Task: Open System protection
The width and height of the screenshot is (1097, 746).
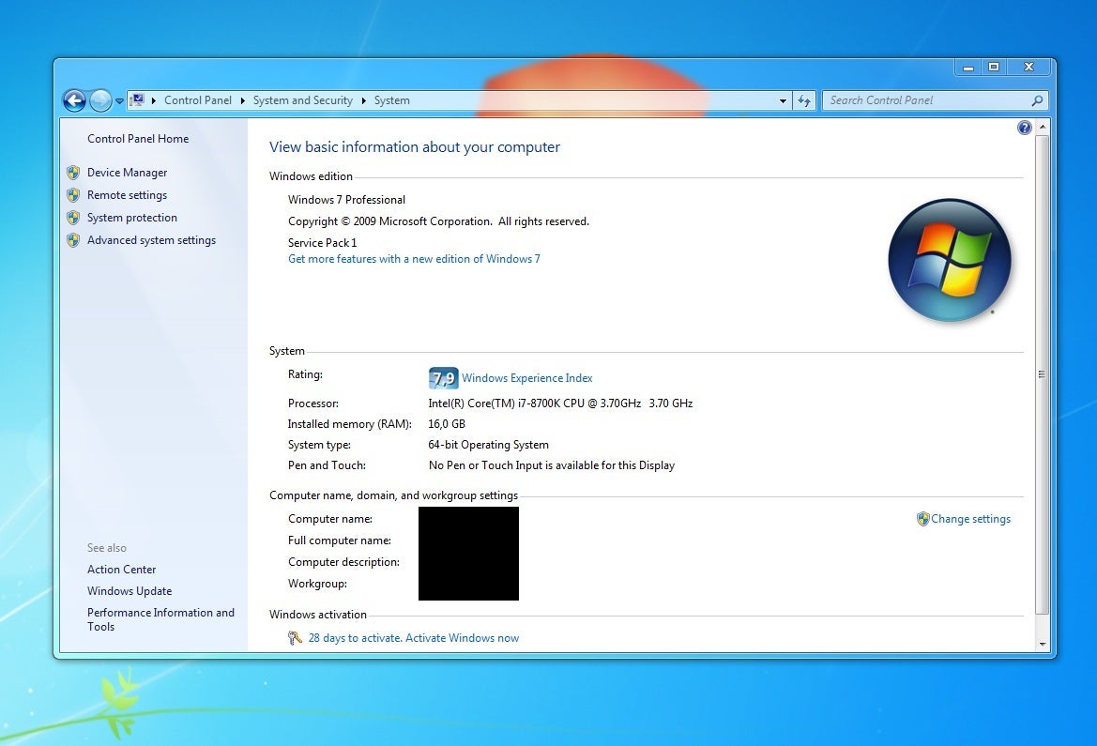Action: coord(132,218)
